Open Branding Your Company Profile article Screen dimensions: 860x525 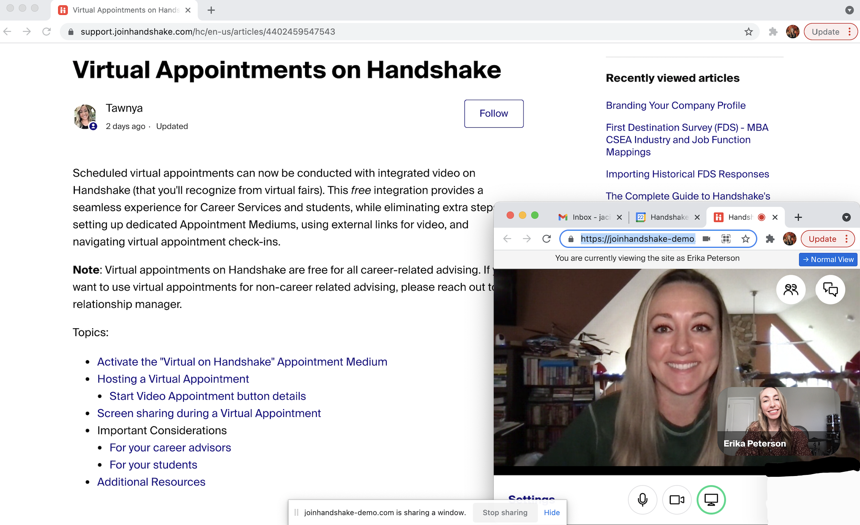click(x=675, y=106)
